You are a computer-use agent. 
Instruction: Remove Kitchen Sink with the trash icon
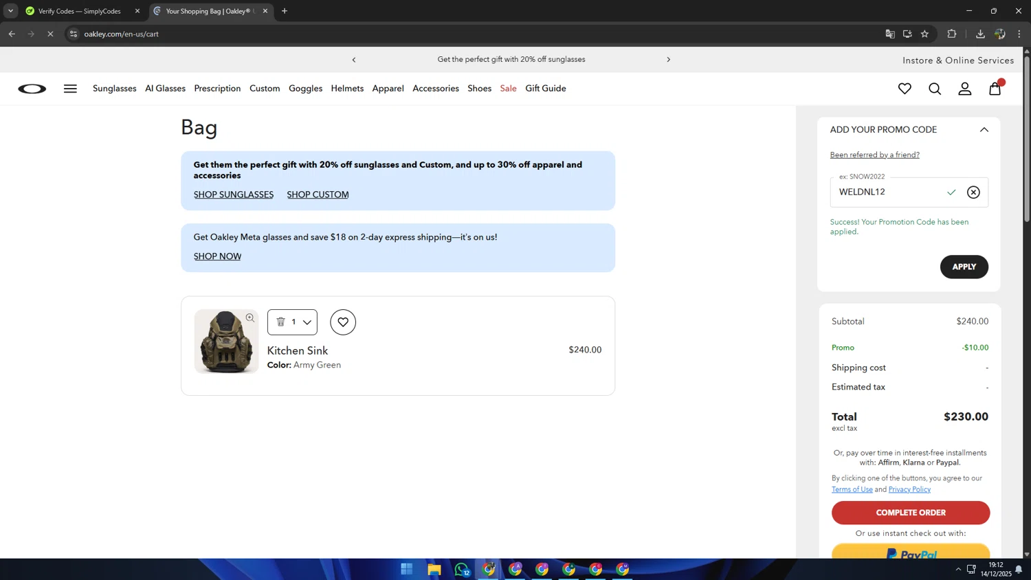click(x=280, y=322)
